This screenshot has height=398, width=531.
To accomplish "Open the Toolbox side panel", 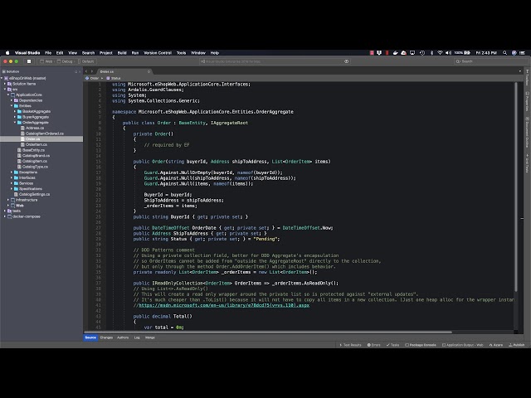I will coord(527,77).
